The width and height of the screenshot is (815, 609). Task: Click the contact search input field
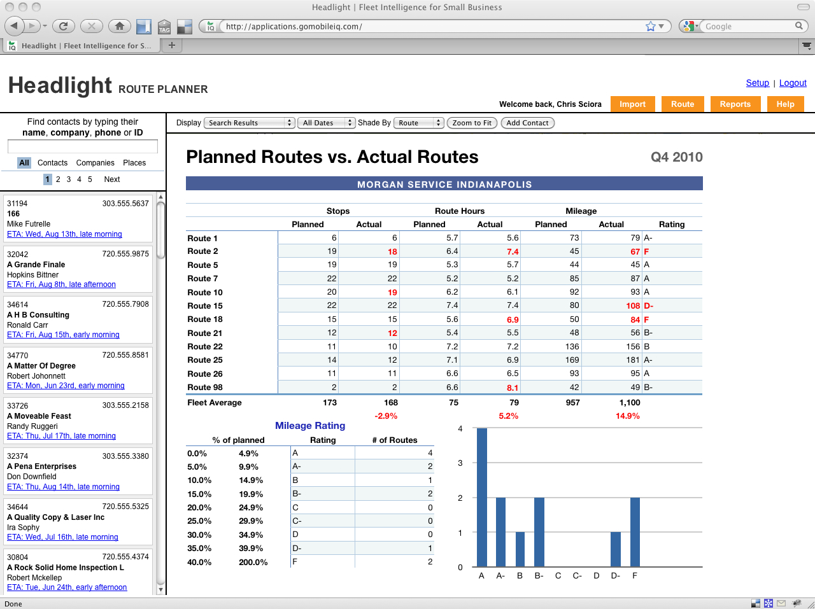(x=83, y=146)
